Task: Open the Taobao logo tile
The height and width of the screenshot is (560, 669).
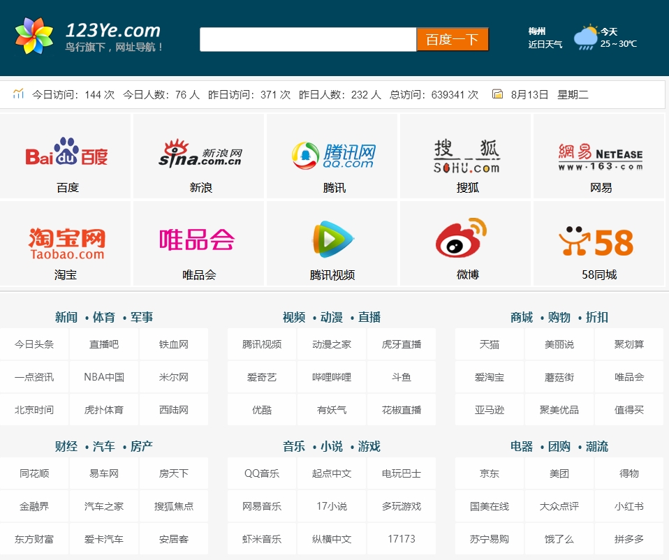Action: [66, 242]
